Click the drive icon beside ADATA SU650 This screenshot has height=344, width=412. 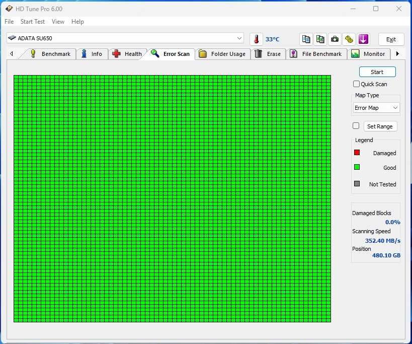(x=12, y=38)
